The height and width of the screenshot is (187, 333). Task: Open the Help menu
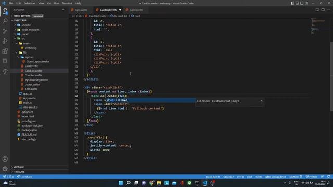tap(79, 3)
